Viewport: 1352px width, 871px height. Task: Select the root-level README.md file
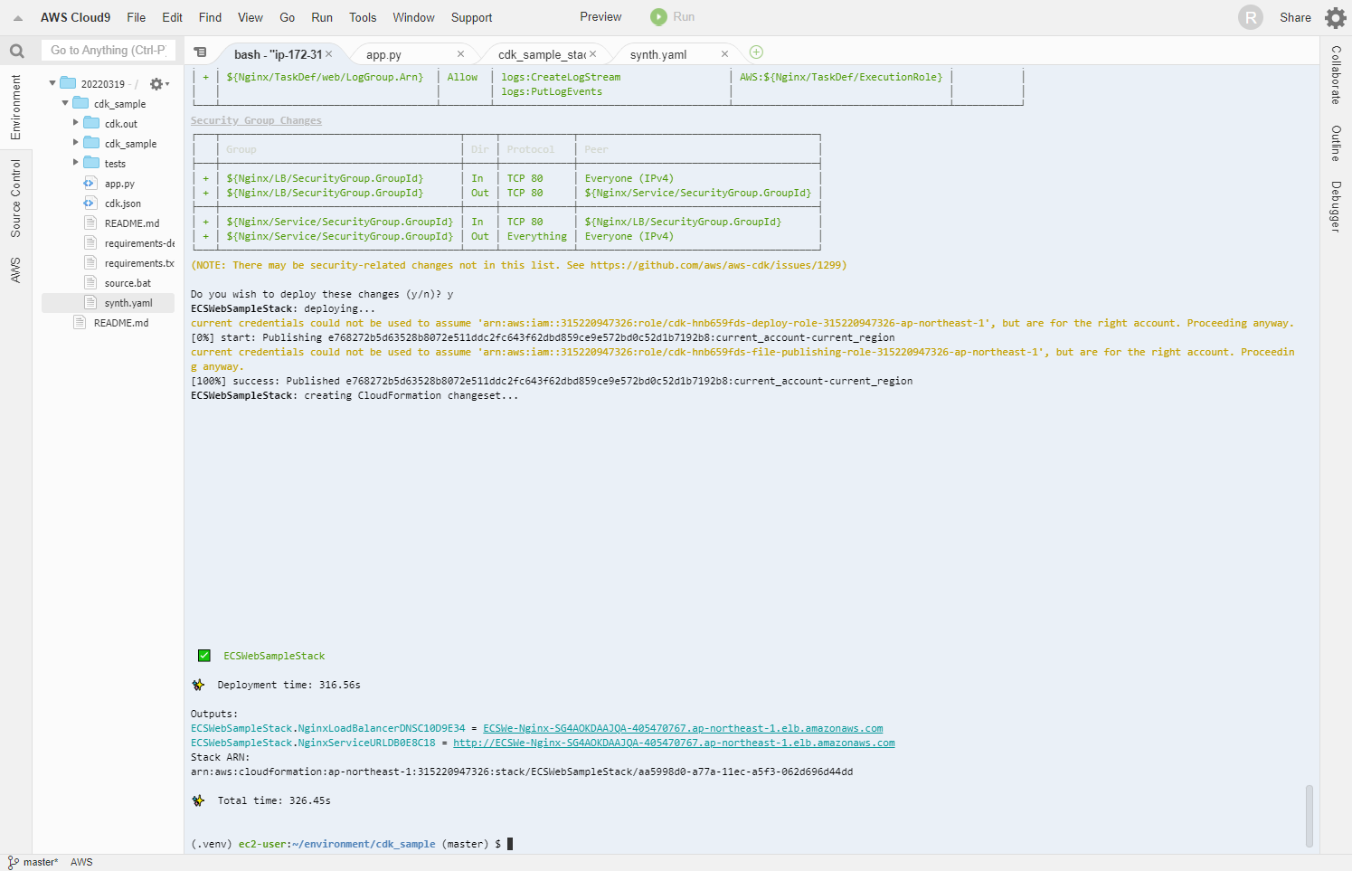121,323
